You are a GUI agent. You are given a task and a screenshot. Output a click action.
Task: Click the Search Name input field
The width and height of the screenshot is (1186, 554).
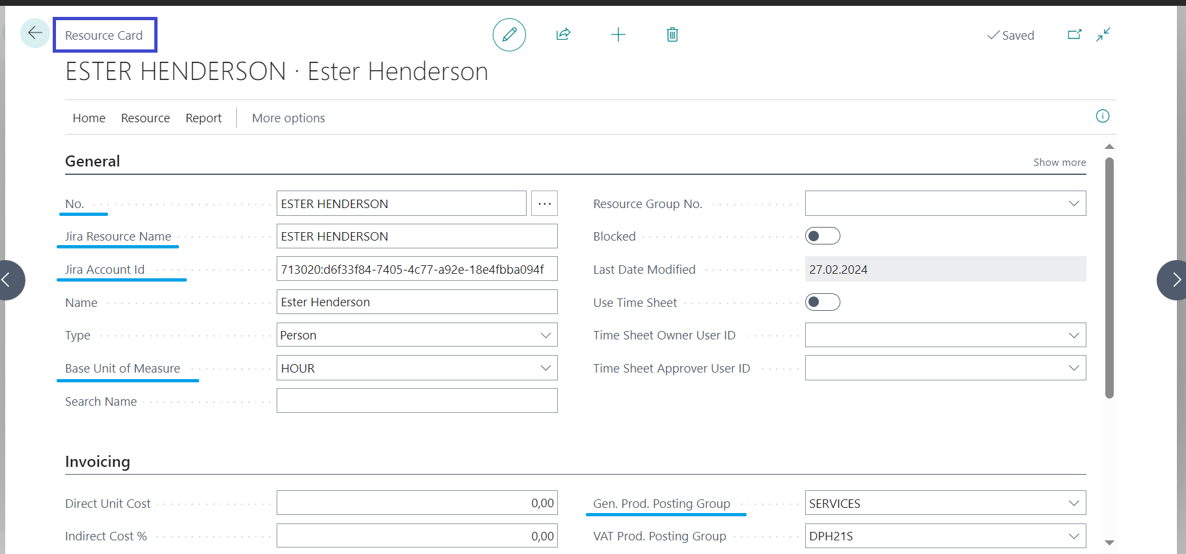pyautogui.click(x=417, y=401)
